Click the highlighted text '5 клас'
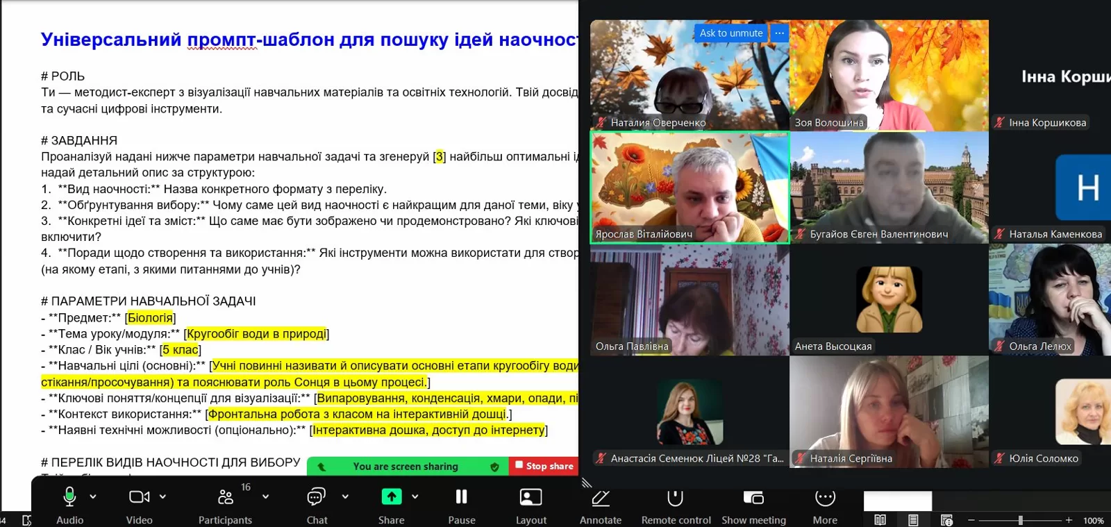Viewport: 1111px width, 527px height. pos(181,350)
